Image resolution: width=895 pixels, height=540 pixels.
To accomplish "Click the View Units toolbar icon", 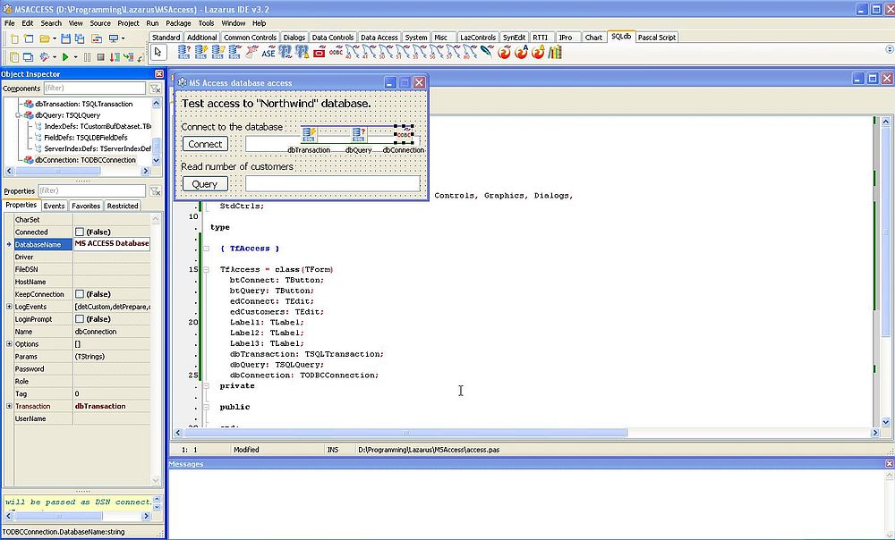I will click(14, 57).
